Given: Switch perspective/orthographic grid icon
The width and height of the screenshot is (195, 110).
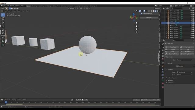Looking at the screenshot, I should [x=136, y=32].
